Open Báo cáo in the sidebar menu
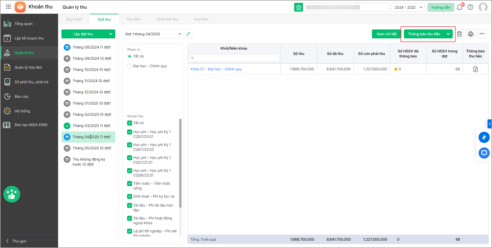Screen dimensions: 492x248 tap(22, 96)
